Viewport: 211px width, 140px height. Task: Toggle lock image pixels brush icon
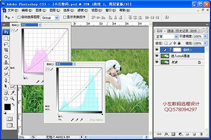(x=170, y=43)
